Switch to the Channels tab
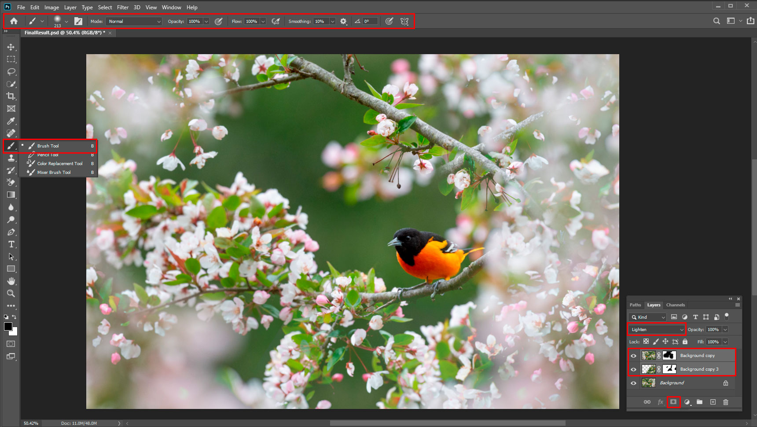The width and height of the screenshot is (757, 427). [675, 305]
